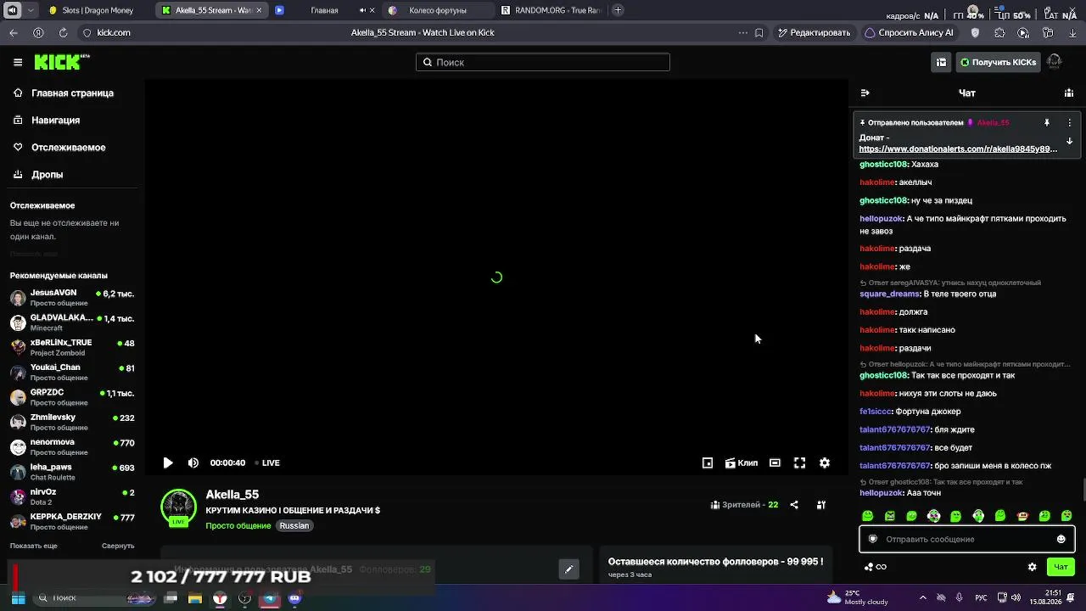Collapse the chat panel
The image size is (1086, 611).
865,93
